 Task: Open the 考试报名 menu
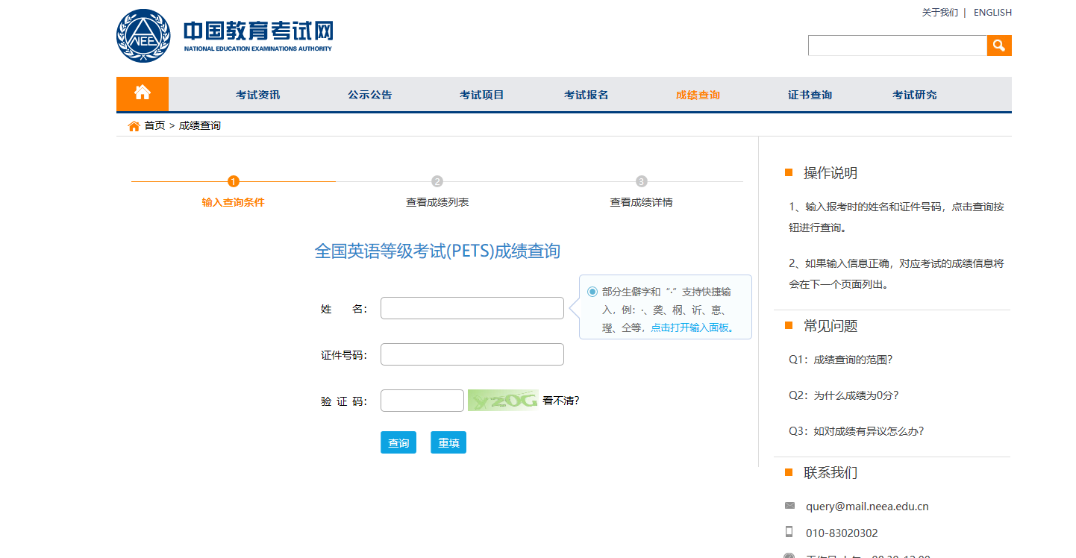coord(587,95)
